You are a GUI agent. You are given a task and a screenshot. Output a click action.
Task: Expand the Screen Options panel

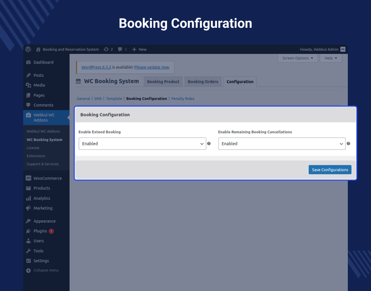[x=297, y=58]
